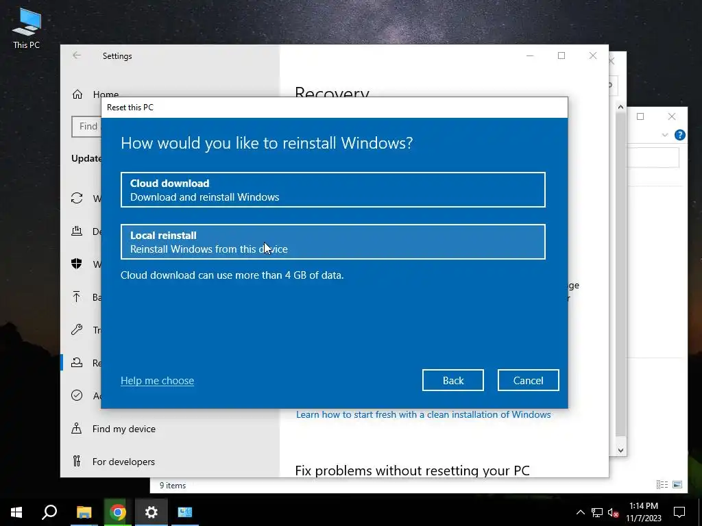Open the This PC desktop icon
This screenshot has width=702, height=526.
point(27,27)
